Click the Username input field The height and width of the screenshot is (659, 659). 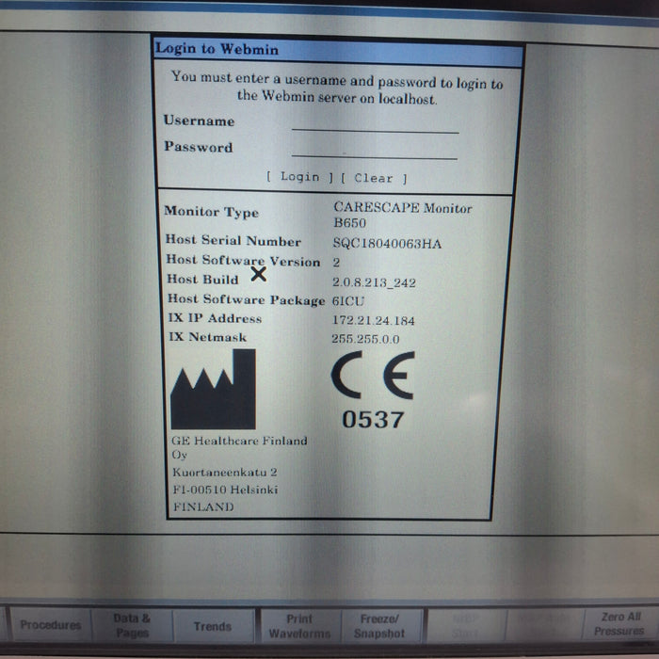tap(375, 123)
